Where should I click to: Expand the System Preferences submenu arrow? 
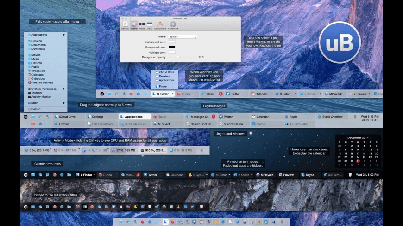(x=64, y=89)
